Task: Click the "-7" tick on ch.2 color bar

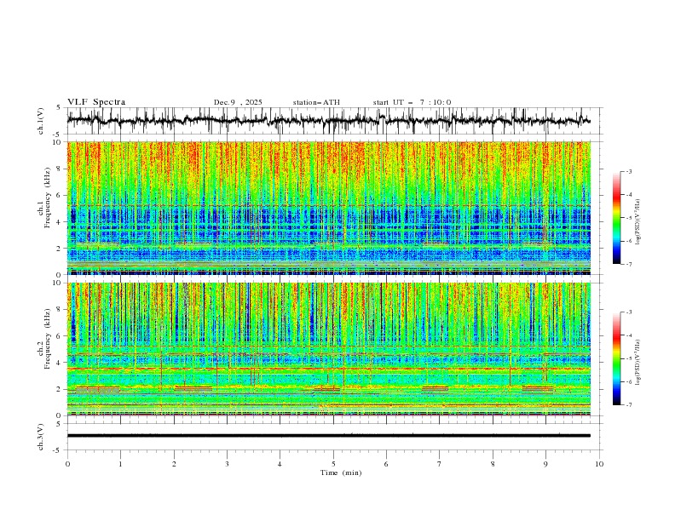Action: point(629,405)
